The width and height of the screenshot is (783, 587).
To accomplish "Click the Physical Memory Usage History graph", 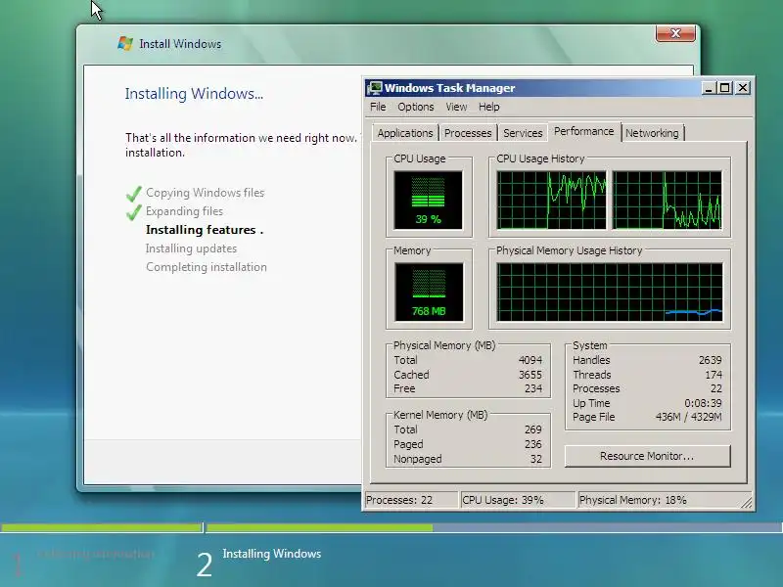I will [x=609, y=292].
